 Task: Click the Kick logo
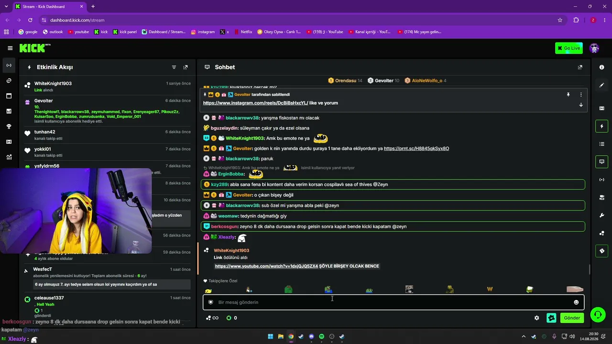(x=35, y=48)
